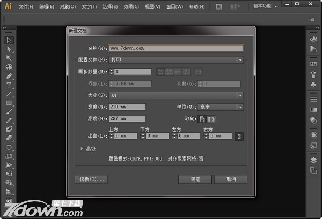Viewport: 322px width, 219px height.
Task: Open the 效果(C) menu
Action: point(131,6)
